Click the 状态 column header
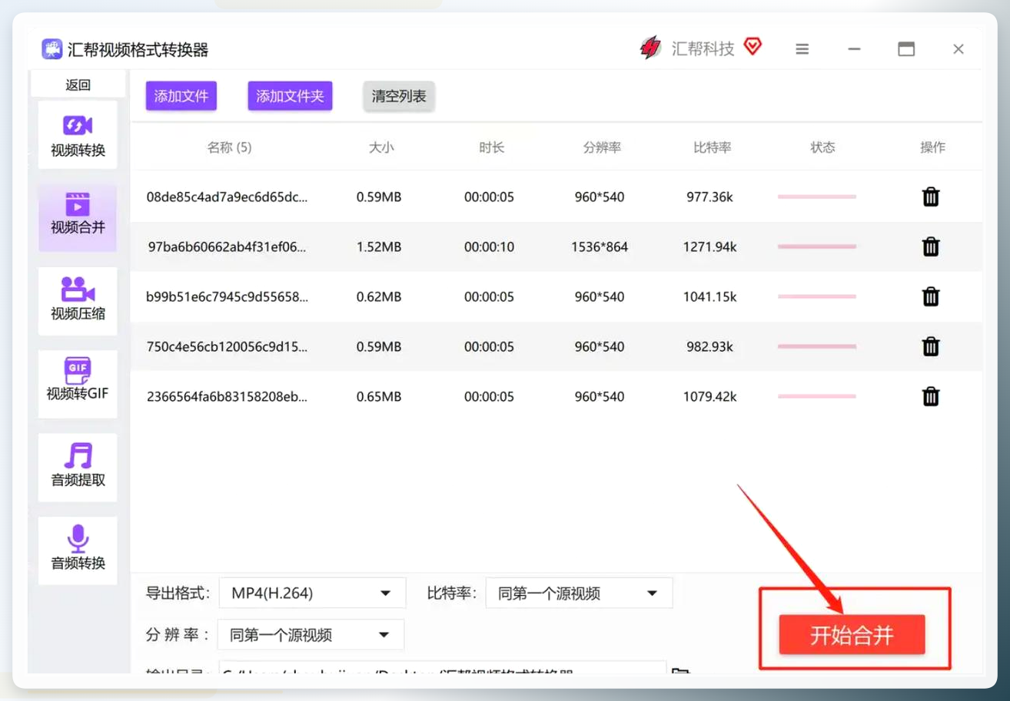The width and height of the screenshot is (1010, 701). (x=822, y=147)
